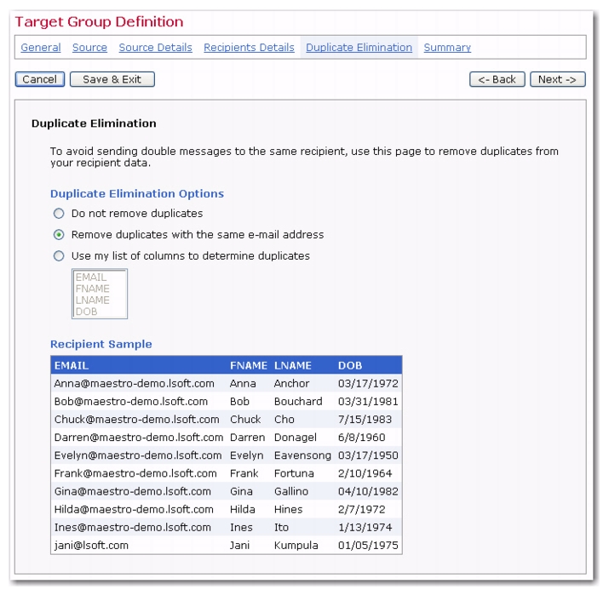Viewport: 609px width, 601px height.
Task: Click the DOB column header in table
Action: [350, 365]
